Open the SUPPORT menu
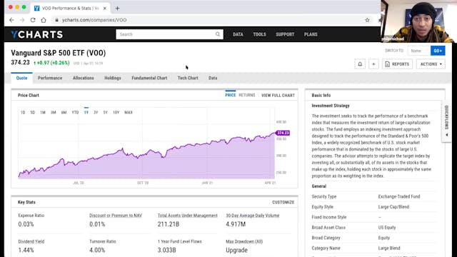457x257 pixels. click(x=285, y=34)
